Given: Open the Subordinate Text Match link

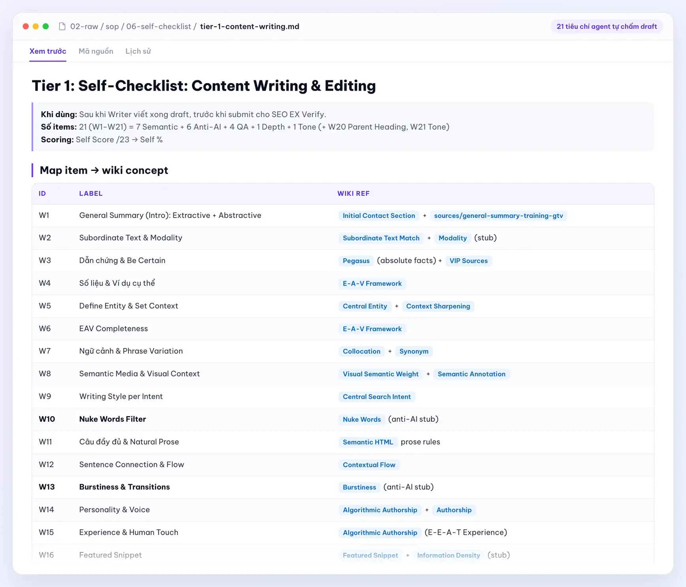Looking at the screenshot, I should pyautogui.click(x=381, y=238).
